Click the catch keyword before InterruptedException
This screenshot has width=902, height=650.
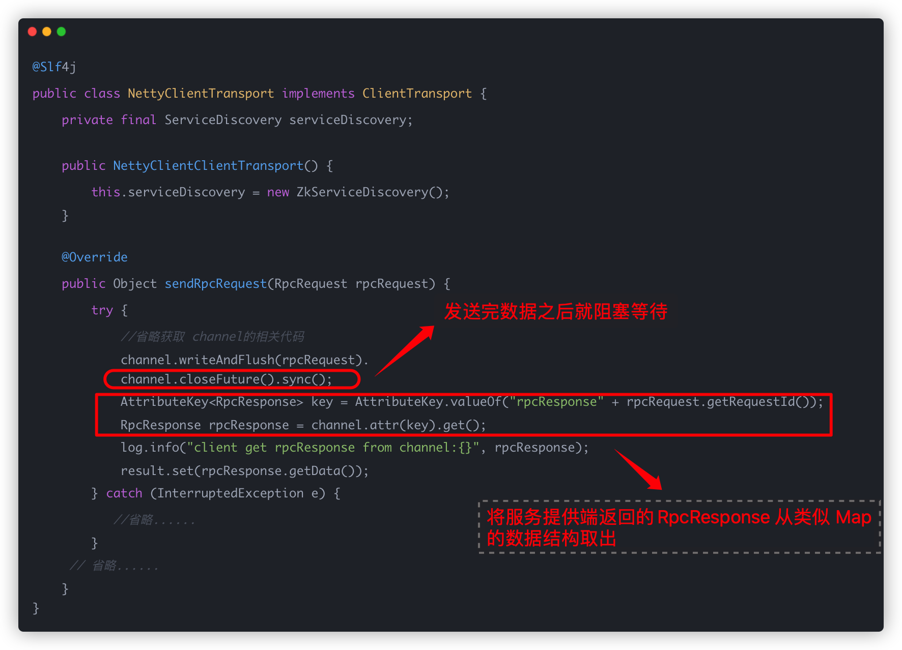[124, 493]
